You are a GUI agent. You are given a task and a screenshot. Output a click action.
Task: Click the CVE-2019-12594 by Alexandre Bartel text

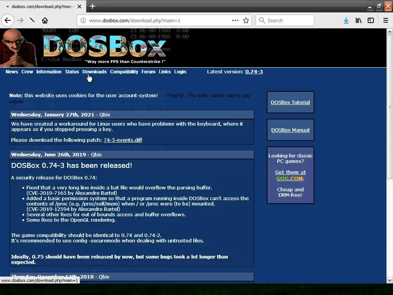[x=73, y=209]
